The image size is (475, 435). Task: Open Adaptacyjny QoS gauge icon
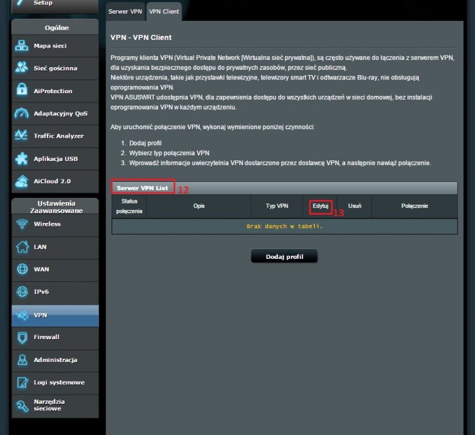[22, 113]
